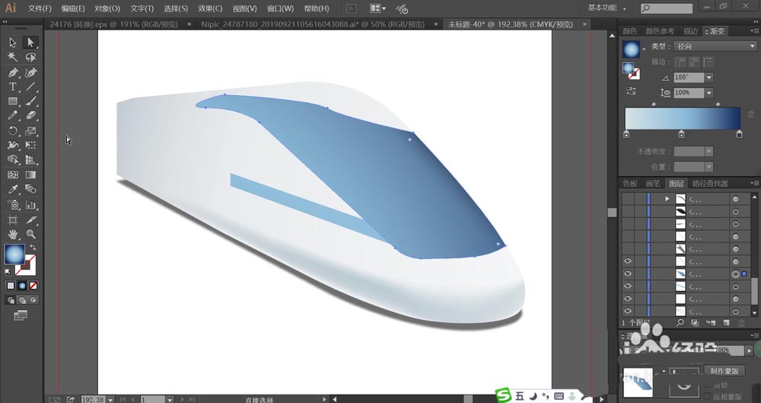Image resolution: width=761 pixels, height=403 pixels.
Task: Select the Hand tool
Action: (13, 235)
